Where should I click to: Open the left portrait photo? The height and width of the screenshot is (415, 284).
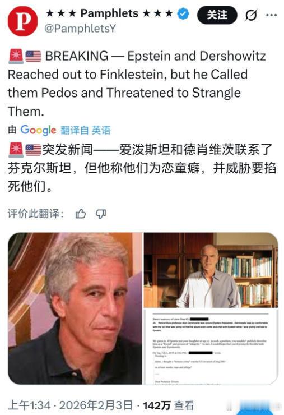tap(75, 308)
